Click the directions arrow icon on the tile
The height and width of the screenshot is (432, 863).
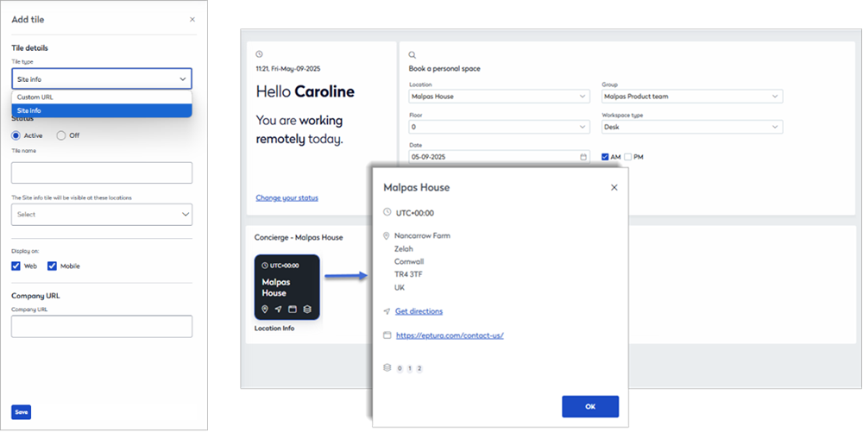279,310
